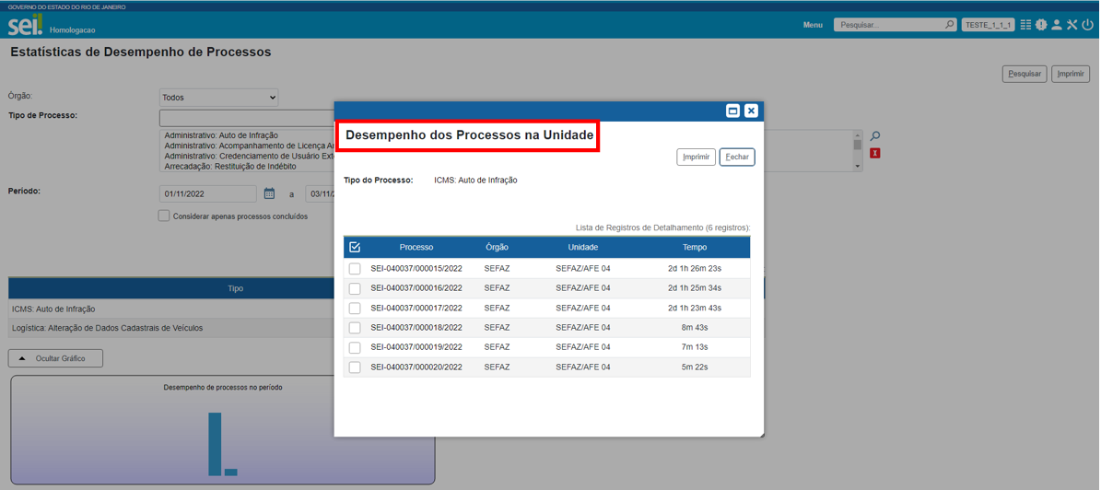The height and width of the screenshot is (490, 1101).
Task: Collapse chart with Ocultar Gráfico
Action: [x=55, y=358]
